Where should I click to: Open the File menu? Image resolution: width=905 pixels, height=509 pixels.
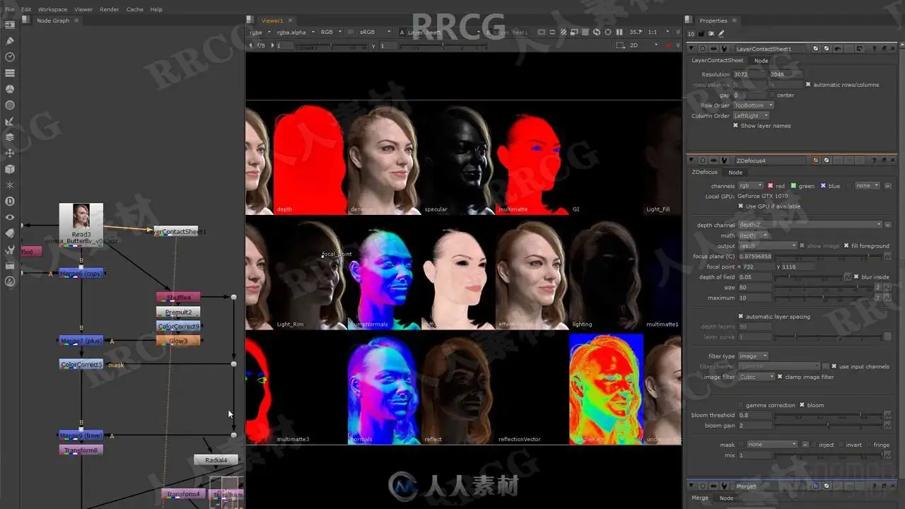click(x=9, y=9)
